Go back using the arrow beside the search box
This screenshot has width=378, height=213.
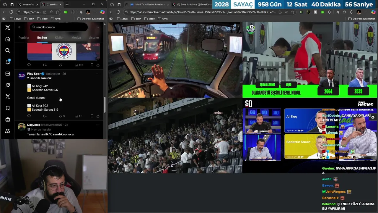point(20,27)
